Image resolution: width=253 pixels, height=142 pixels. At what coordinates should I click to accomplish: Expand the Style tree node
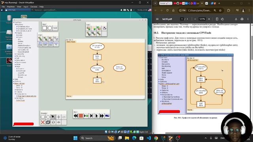[15, 64]
